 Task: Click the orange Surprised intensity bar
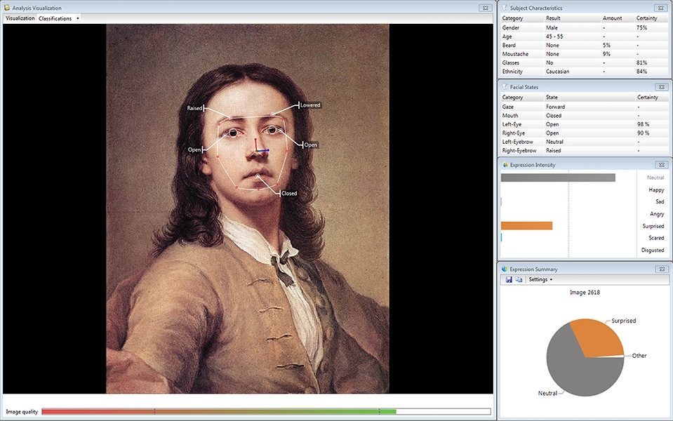526,226
